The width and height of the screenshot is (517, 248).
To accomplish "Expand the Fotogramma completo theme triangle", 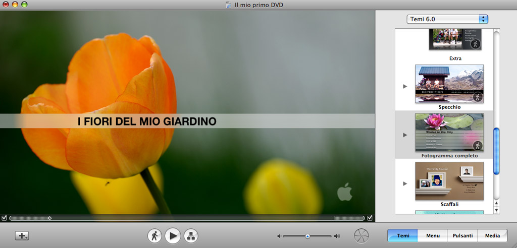I will click(405, 135).
